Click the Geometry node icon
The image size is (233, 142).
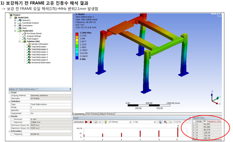20,20
